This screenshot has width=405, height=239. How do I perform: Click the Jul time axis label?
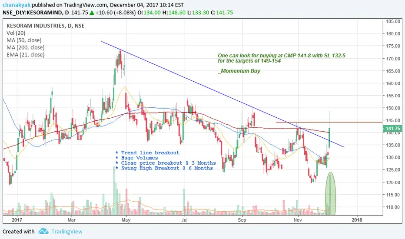[184, 220]
